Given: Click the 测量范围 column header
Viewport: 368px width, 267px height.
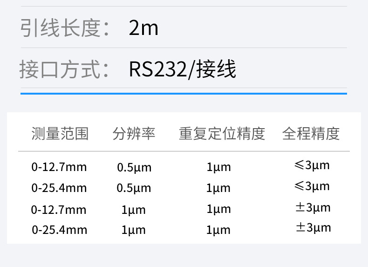Looking at the screenshot, I should coord(60,134).
